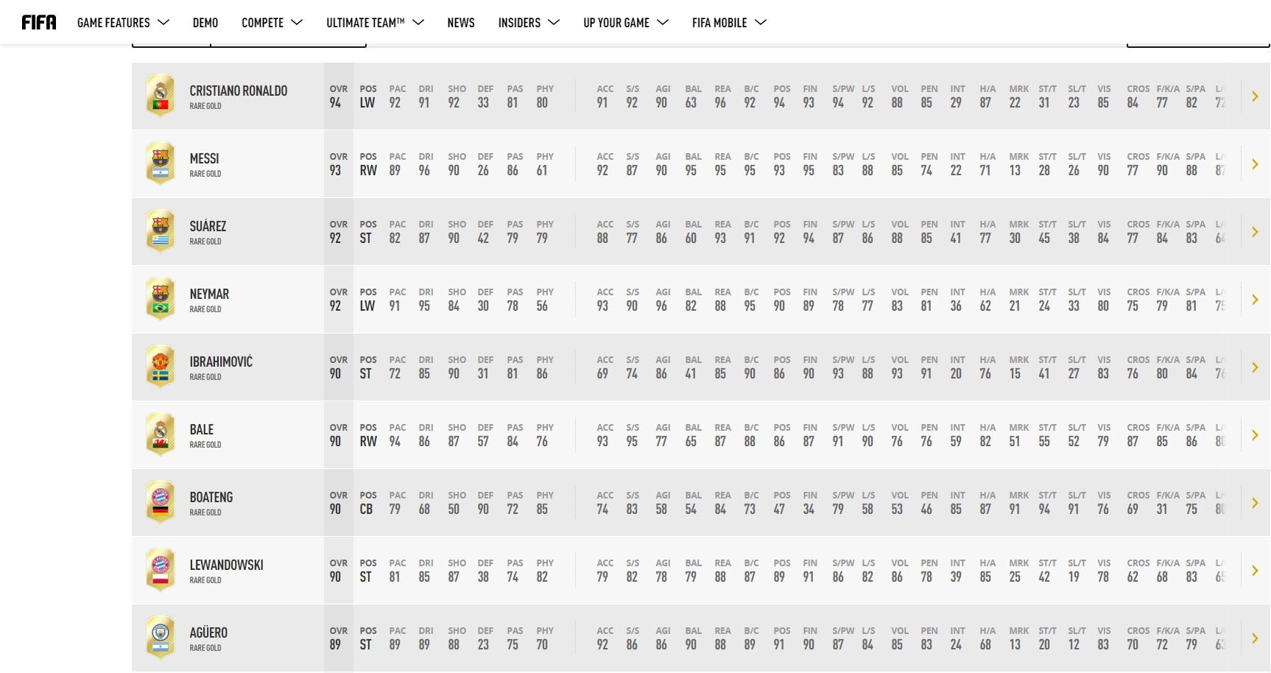
Task: Expand the Ultimate Team menu
Action: pos(375,23)
